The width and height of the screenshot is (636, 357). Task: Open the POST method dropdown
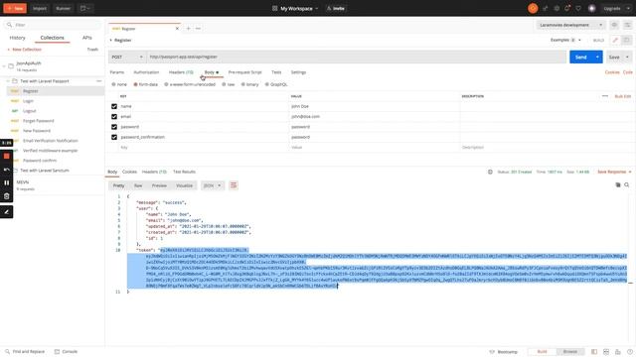tap(127, 58)
